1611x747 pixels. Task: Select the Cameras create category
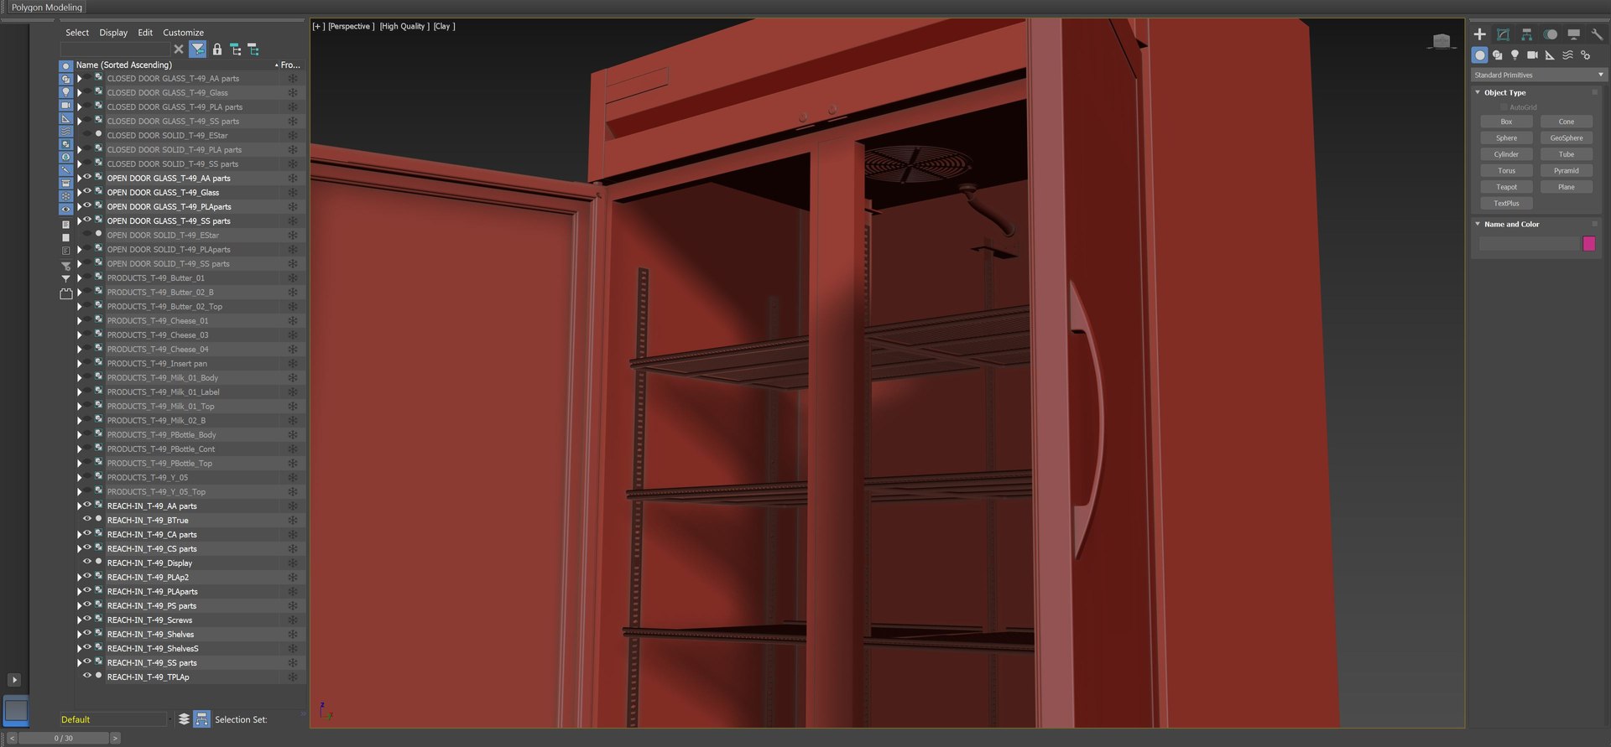[1532, 55]
